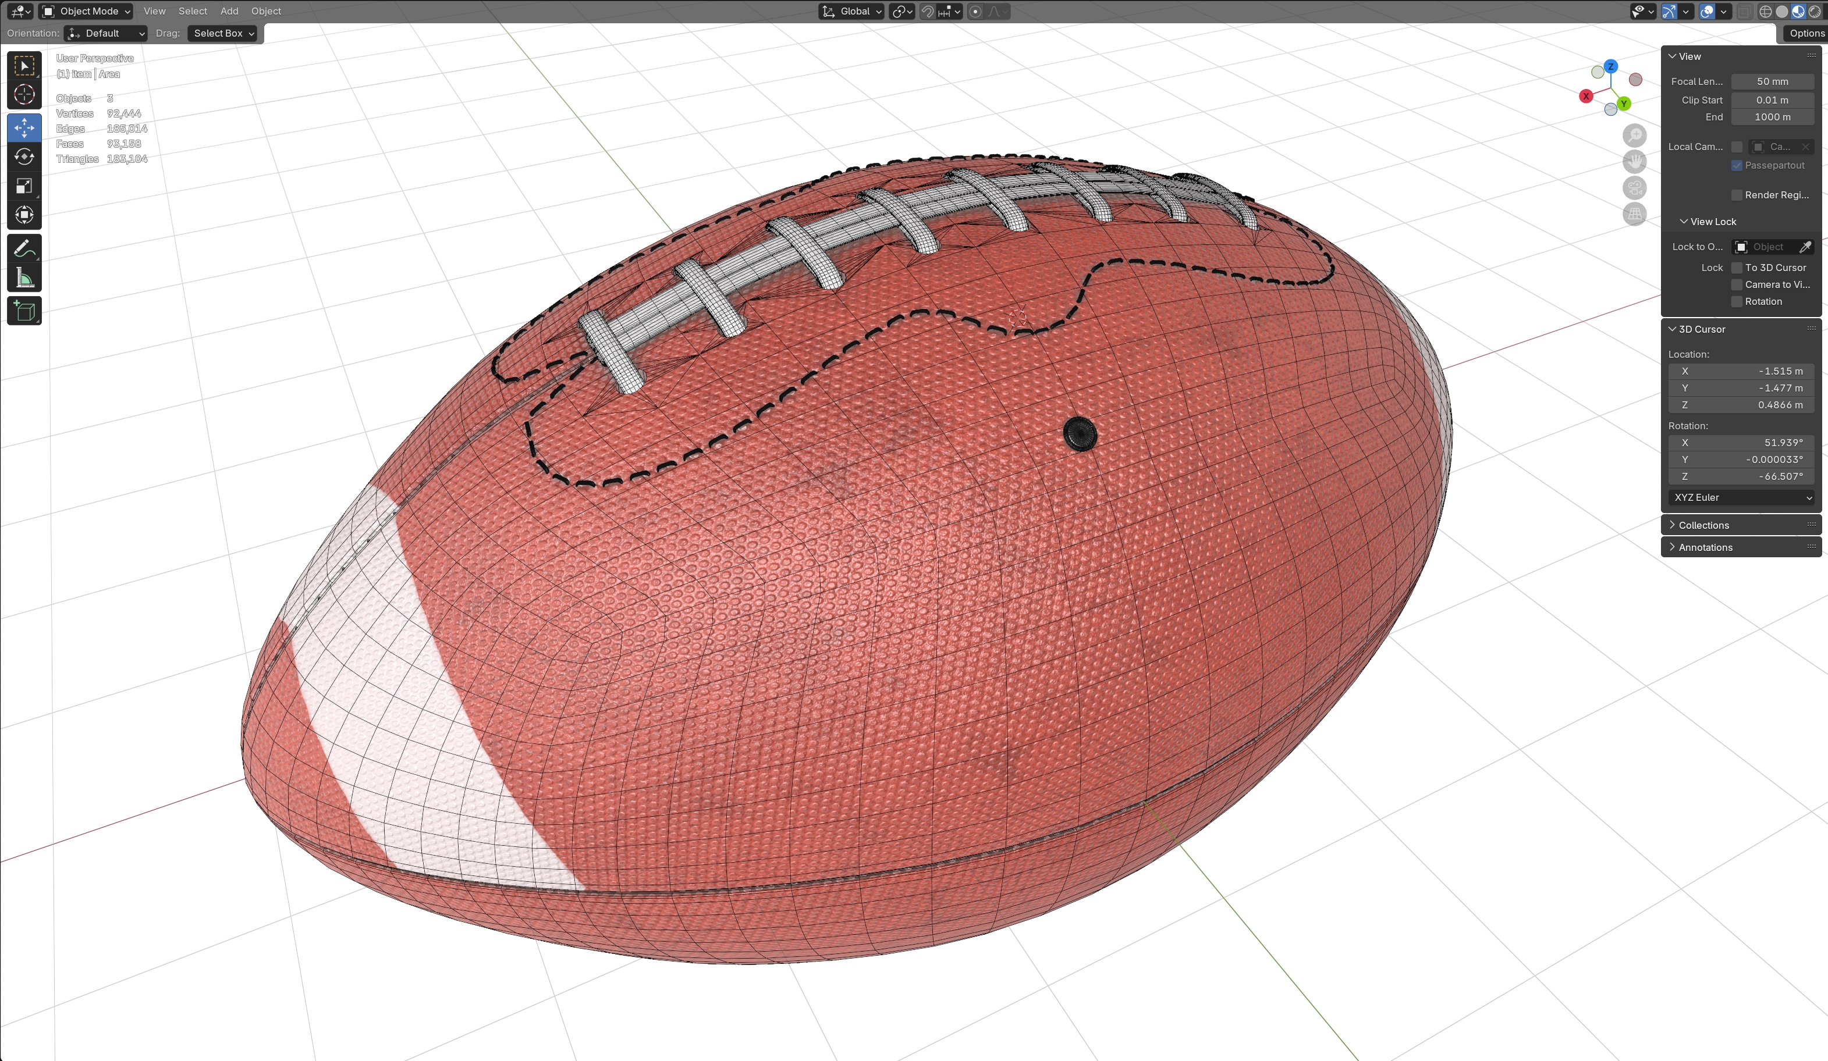This screenshot has width=1828, height=1061.
Task: Choose the Annotate pencil tool
Action: (24, 249)
